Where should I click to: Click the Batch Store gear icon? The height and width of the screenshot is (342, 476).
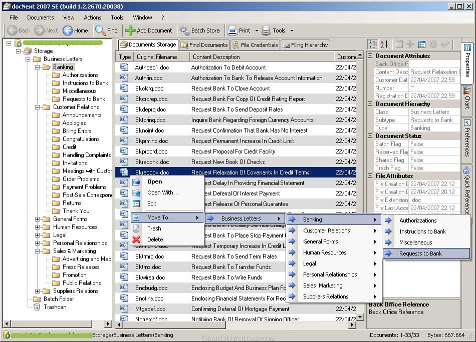click(x=184, y=30)
